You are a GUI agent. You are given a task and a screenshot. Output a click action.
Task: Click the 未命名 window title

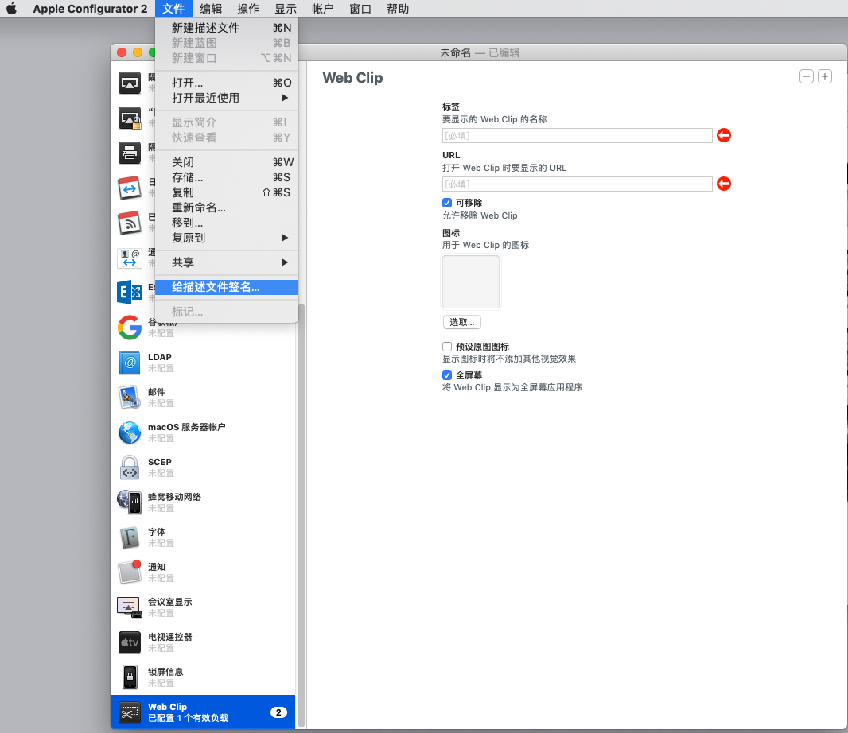point(455,52)
